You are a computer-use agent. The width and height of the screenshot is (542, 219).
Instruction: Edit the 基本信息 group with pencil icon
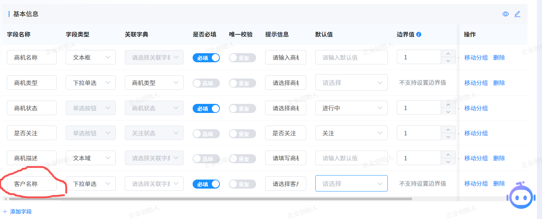[x=517, y=14]
